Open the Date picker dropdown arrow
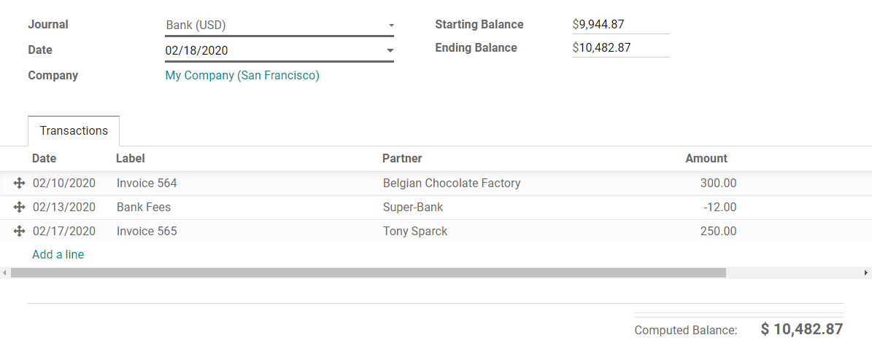Screen dimensions: 872x351 (x=390, y=51)
